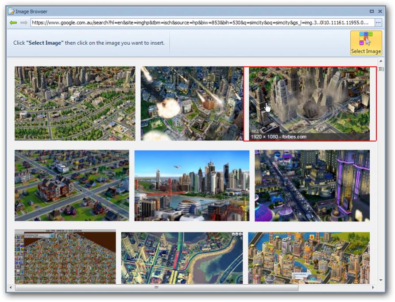Click the horizontal scrollbar left arrow

(10, 287)
